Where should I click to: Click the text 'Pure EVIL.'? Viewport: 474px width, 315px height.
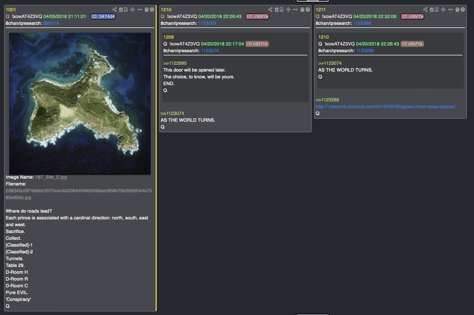coord(17,293)
